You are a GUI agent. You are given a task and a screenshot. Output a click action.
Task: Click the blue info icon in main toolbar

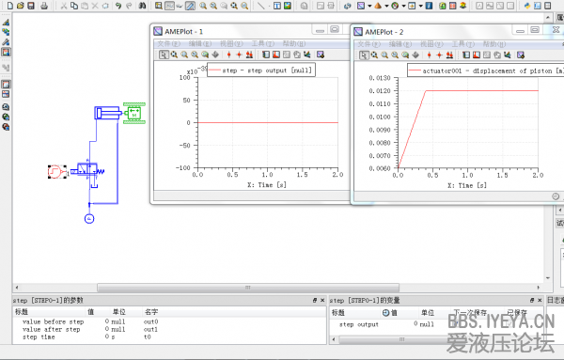point(430,6)
